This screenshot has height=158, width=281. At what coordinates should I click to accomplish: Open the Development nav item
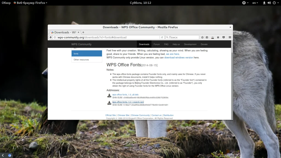[x=190, y=44]
